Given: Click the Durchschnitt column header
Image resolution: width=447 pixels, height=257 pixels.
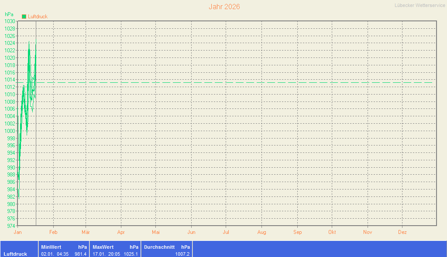Looking at the screenshot, I should pyautogui.click(x=159, y=247).
